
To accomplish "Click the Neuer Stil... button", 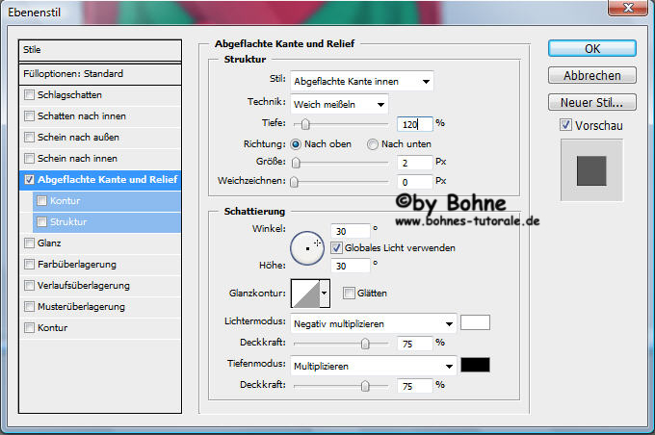I will point(591,102).
